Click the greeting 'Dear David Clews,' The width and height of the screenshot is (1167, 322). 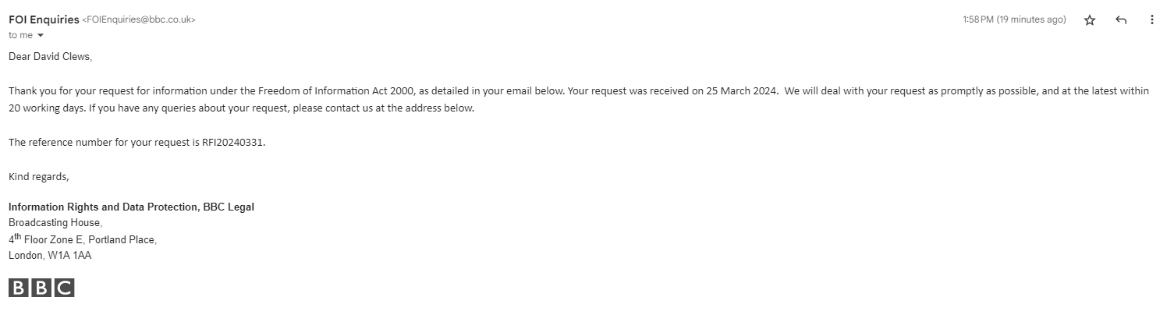tap(50, 57)
